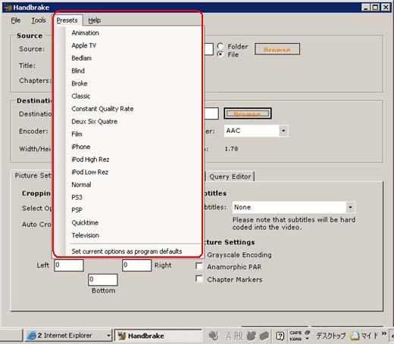The height and width of the screenshot is (344, 394).
Task: Choose Constant Quality Rate preset
Action: tap(102, 109)
